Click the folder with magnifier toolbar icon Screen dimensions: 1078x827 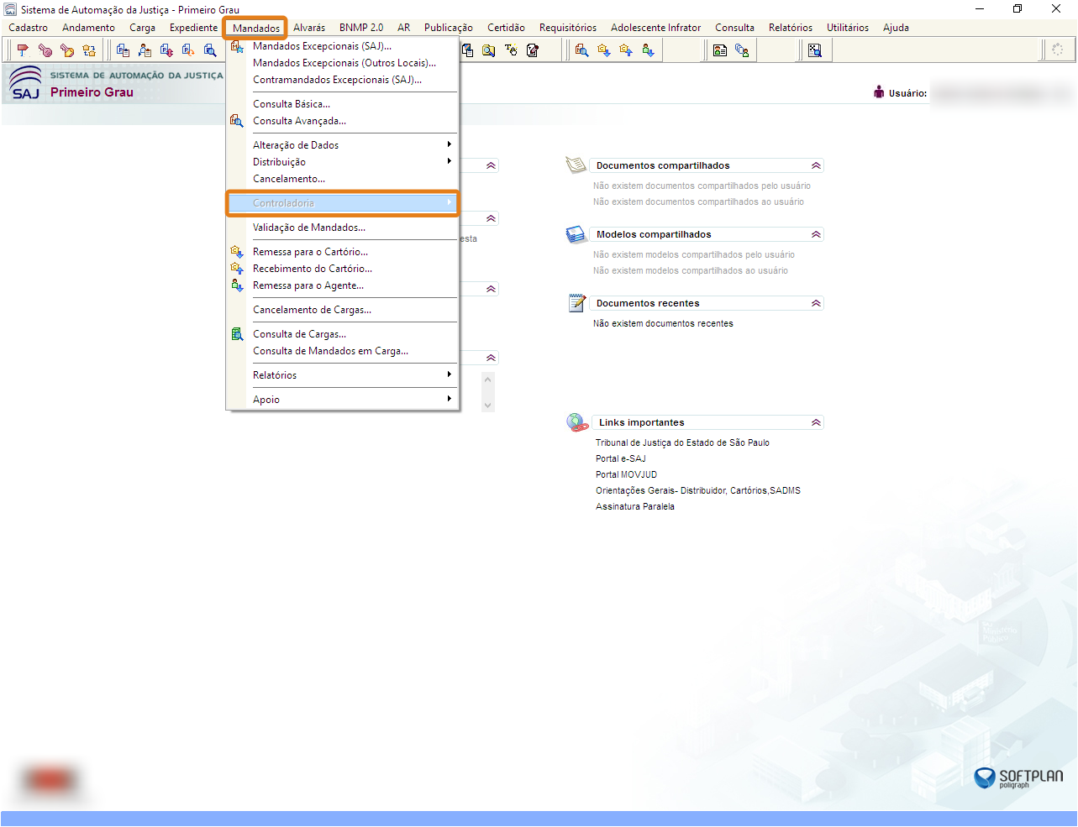click(x=488, y=50)
